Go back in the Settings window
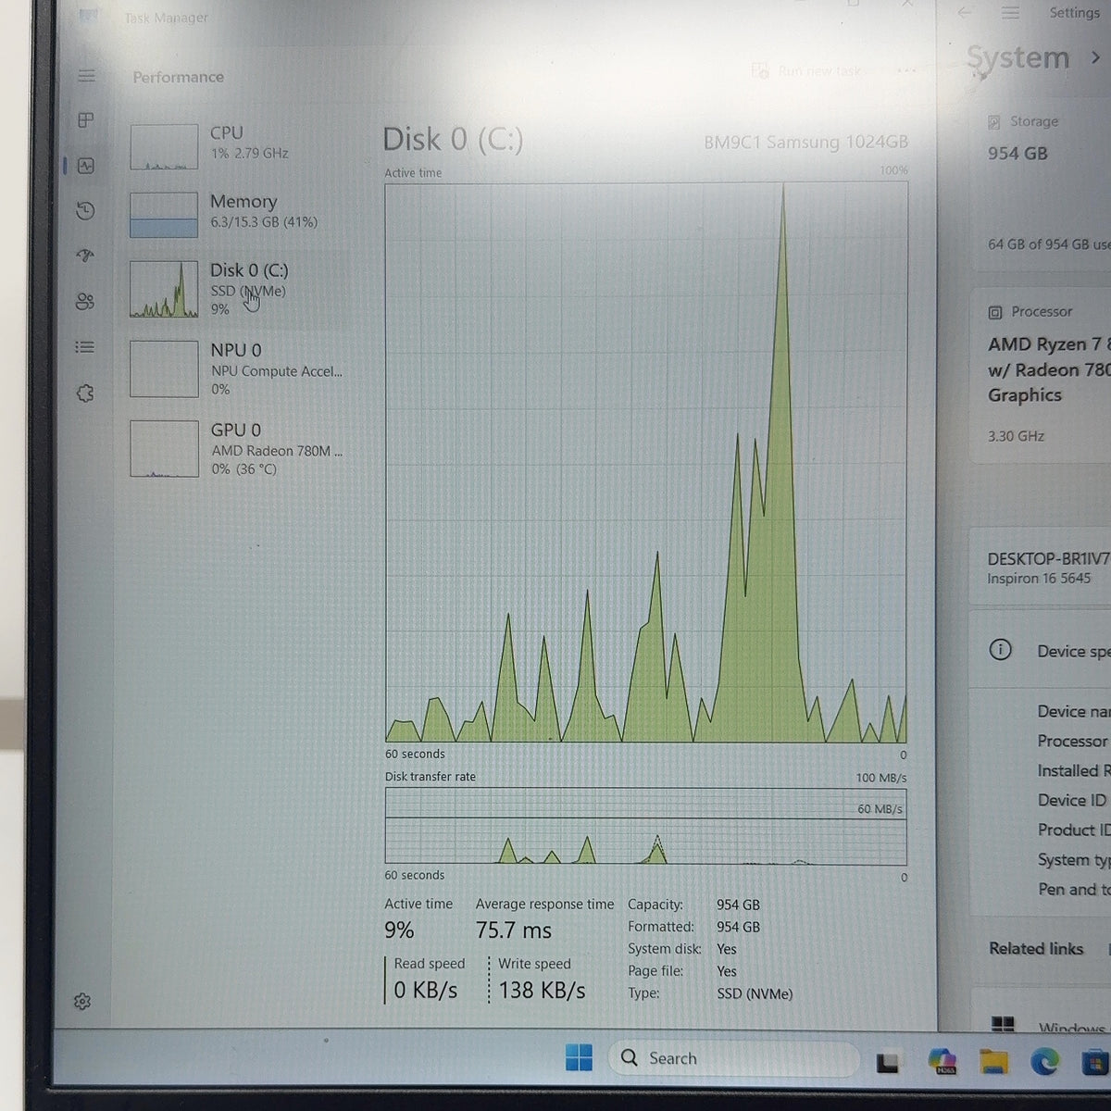 pos(965,13)
